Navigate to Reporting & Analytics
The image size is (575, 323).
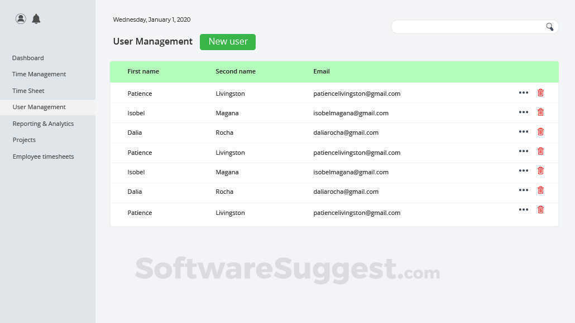click(x=43, y=124)
